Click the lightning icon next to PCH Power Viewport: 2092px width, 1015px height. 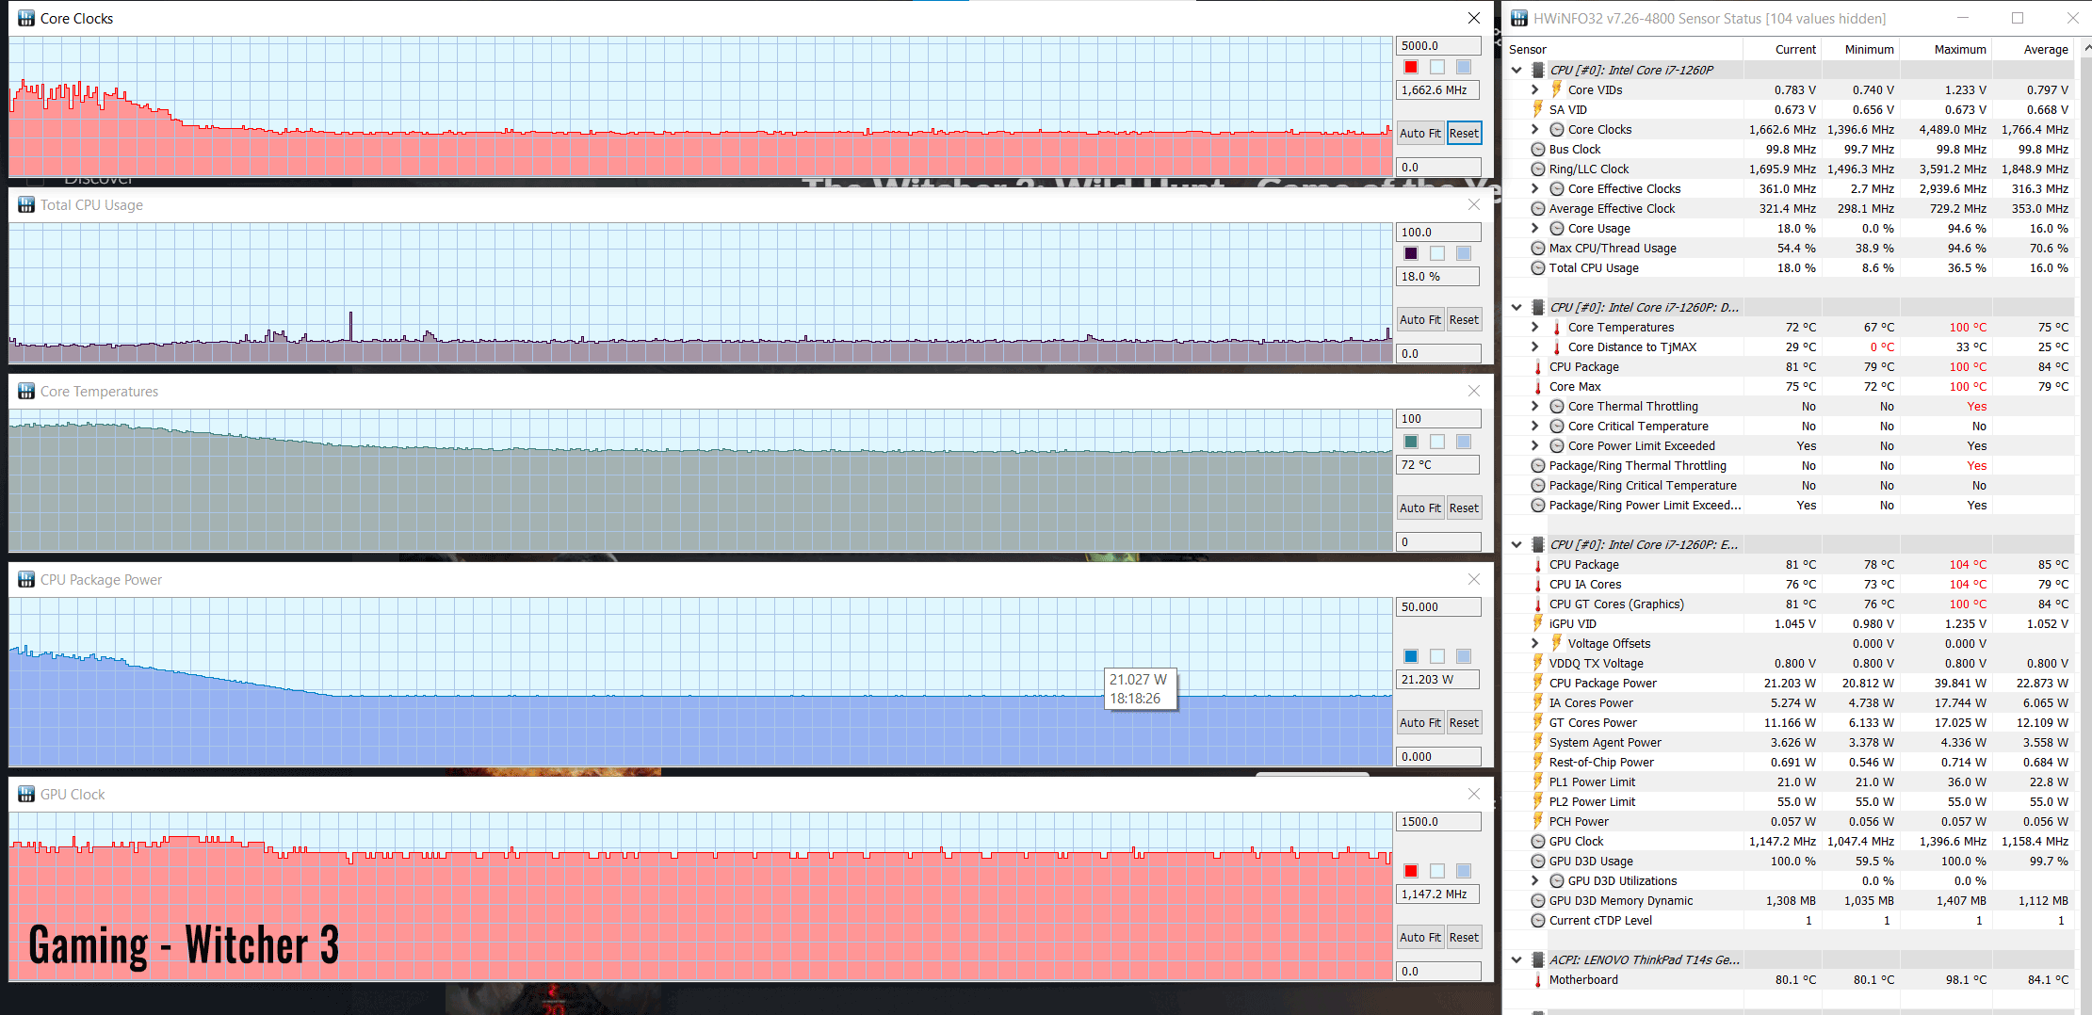click(1538, 821)
